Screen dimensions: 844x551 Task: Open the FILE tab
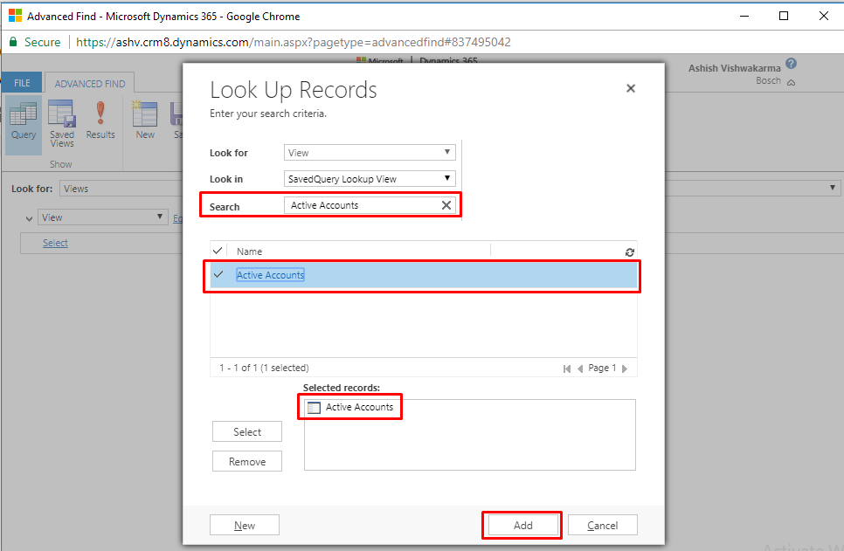click(22, 84)
